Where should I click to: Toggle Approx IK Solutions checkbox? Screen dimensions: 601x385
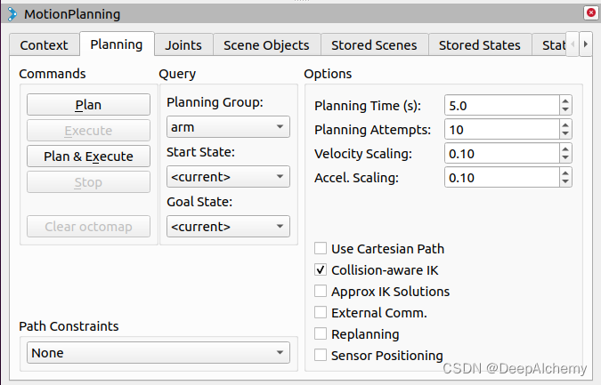click(x=321, y=292)
